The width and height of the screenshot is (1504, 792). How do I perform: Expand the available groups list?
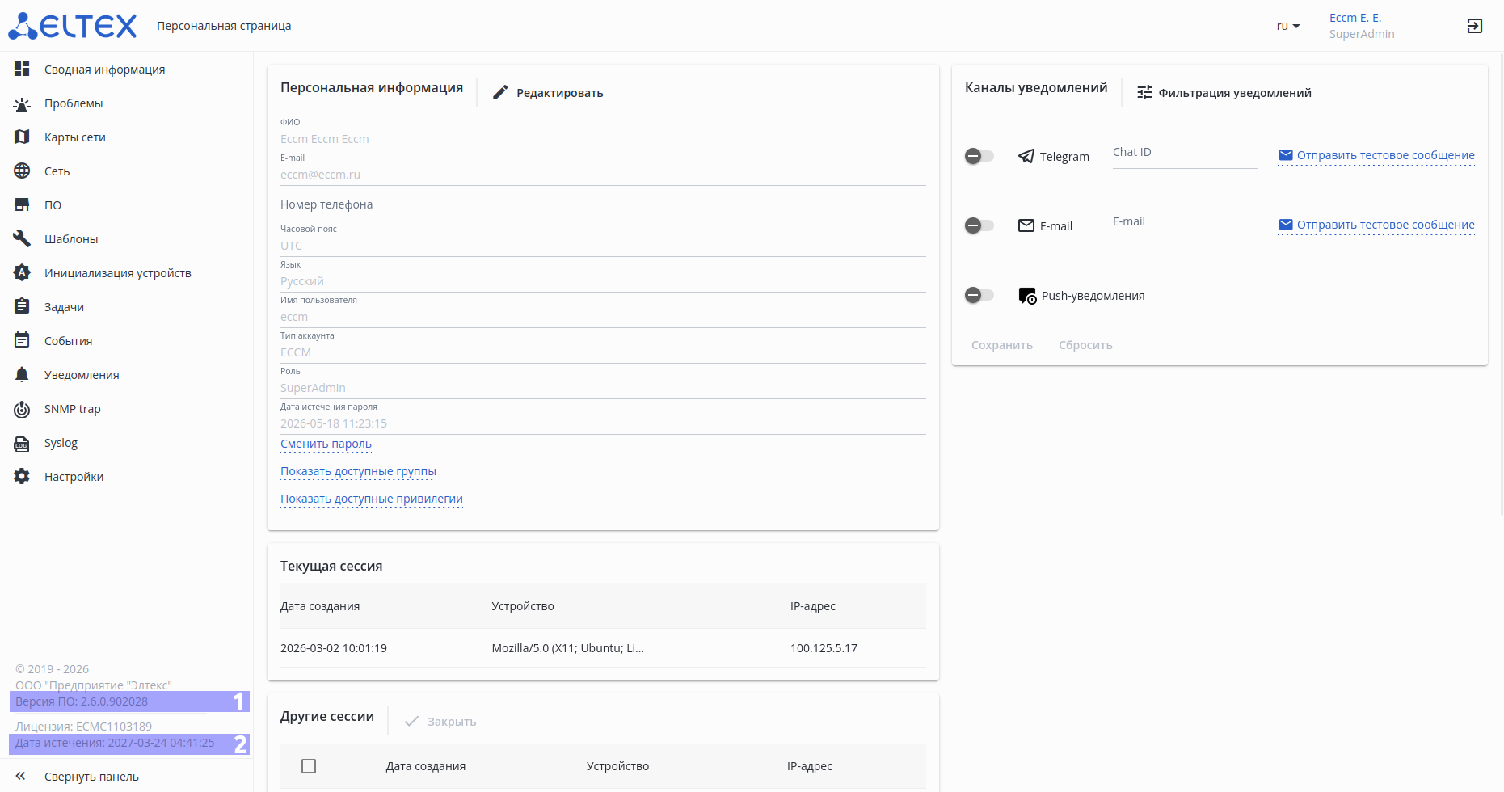358,471
